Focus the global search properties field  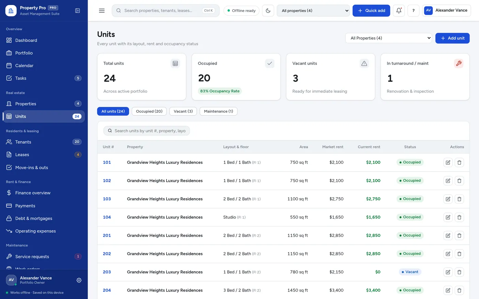[166, 11]
